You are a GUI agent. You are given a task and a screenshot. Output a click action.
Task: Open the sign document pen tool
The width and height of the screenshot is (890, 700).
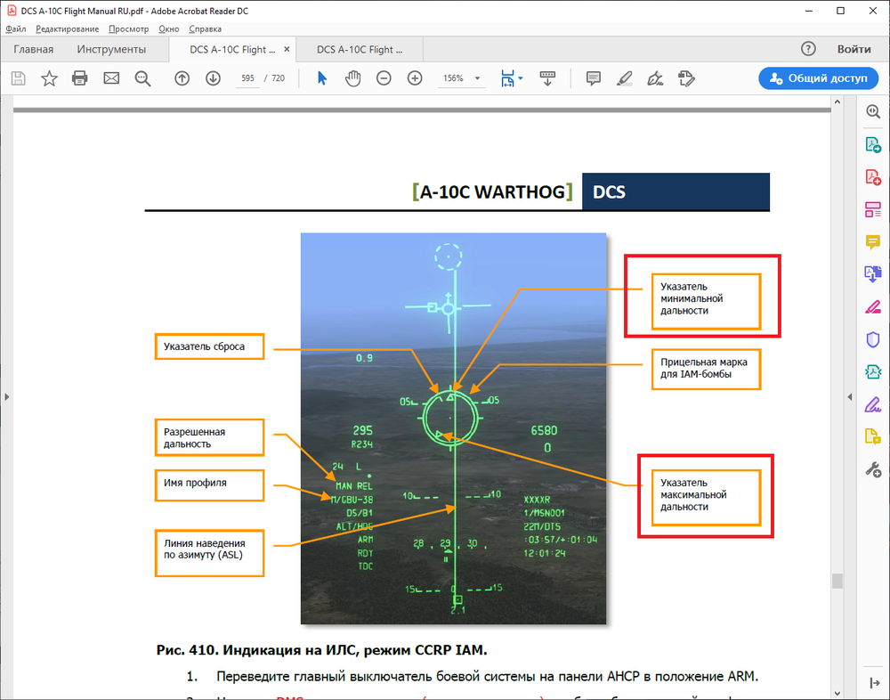[x=655, y=78]
